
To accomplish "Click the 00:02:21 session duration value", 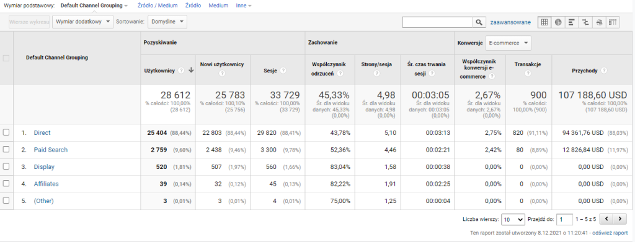I will point(438,150).
